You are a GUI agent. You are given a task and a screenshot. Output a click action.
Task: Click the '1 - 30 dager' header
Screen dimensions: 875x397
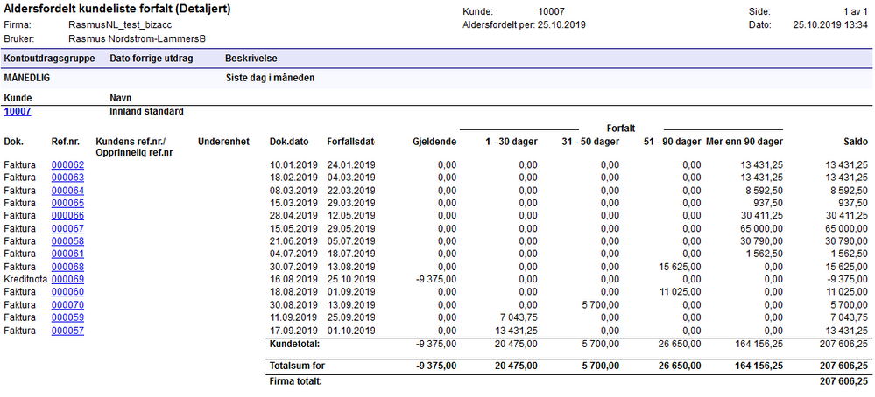click(x=512, y=142)
